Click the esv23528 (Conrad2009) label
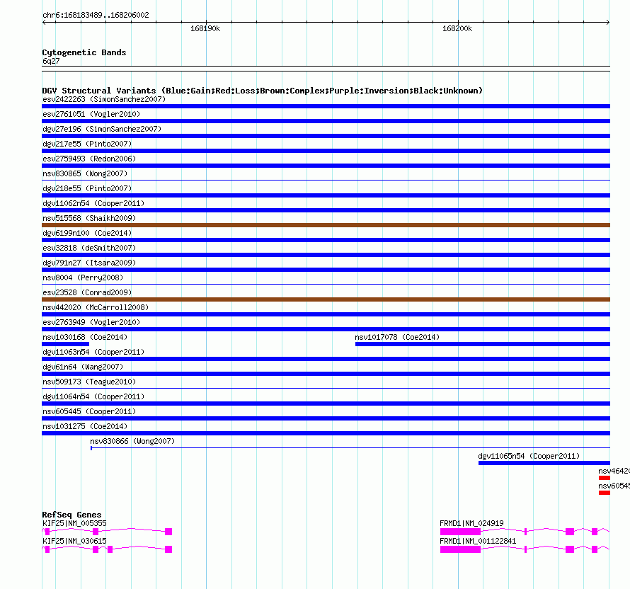Viewport: 630px width, 589px height. click(x=87, y=292)
